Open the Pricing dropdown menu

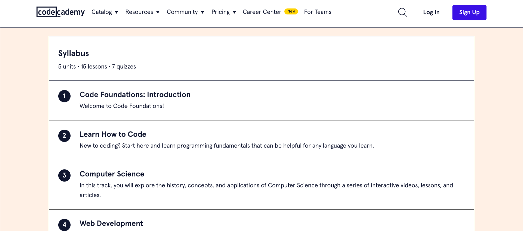click(223, 12)
